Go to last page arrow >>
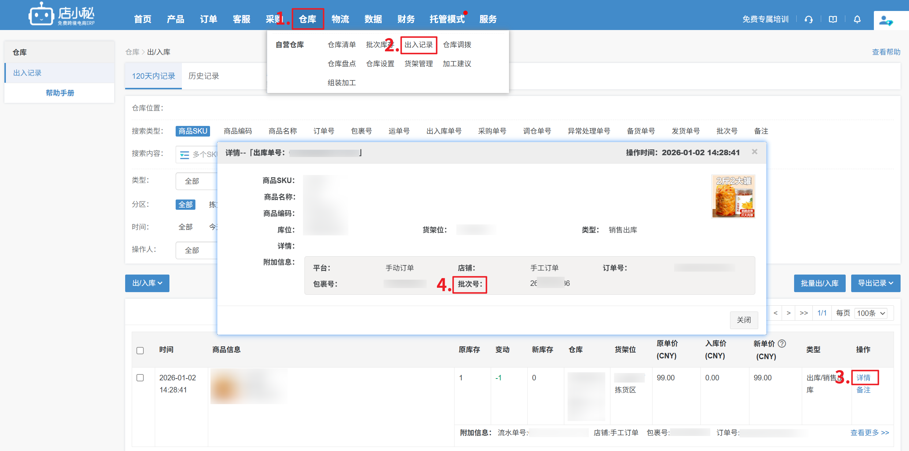 804,313
